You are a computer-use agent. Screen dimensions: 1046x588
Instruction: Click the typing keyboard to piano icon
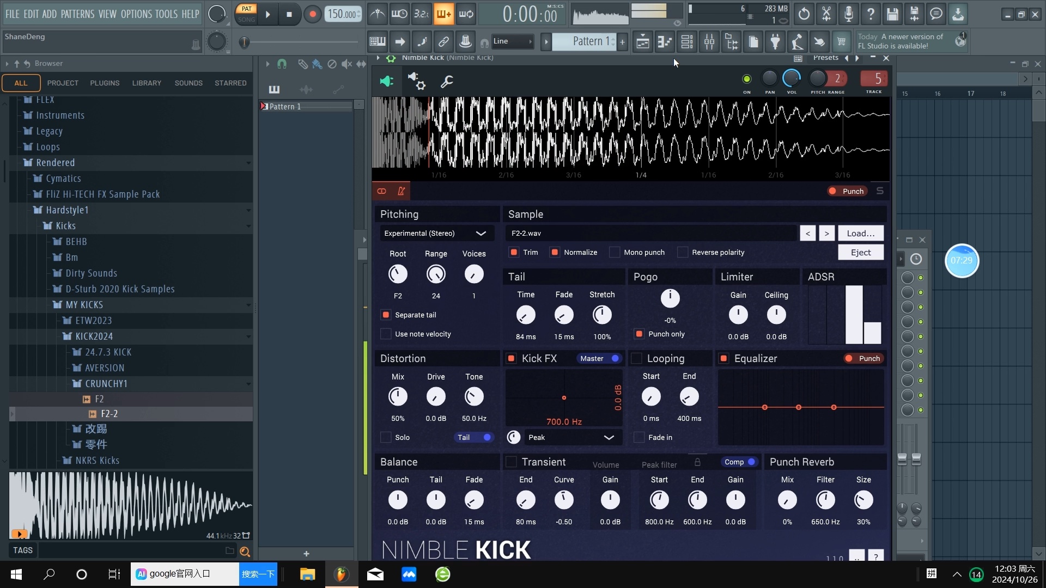(x=377, y=41)
